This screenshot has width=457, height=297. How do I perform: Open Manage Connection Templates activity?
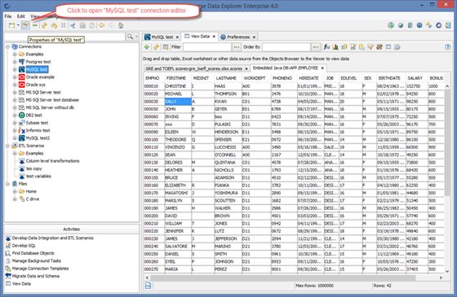pyautogui.click(x=40, y=269)
